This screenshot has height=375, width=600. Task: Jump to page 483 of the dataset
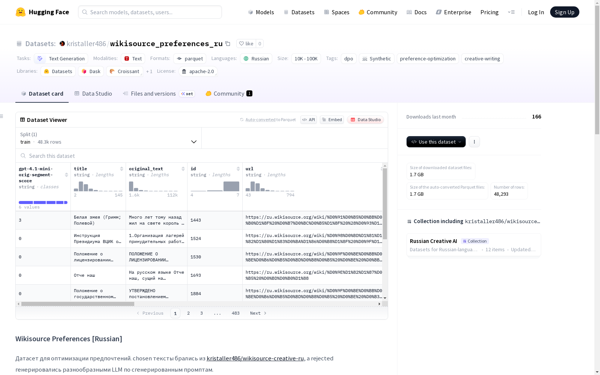(235, 313)
